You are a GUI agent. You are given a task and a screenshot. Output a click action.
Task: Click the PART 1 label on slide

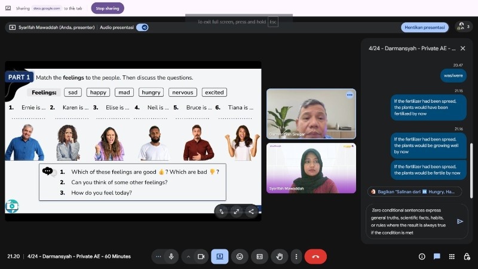pos(19,78)
